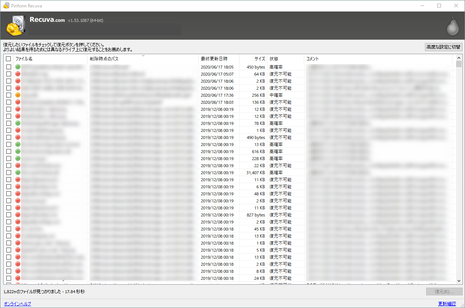The image size is (465, 308).
Task: Click the 更新確認 link
Action: click(x=447, y=304)
